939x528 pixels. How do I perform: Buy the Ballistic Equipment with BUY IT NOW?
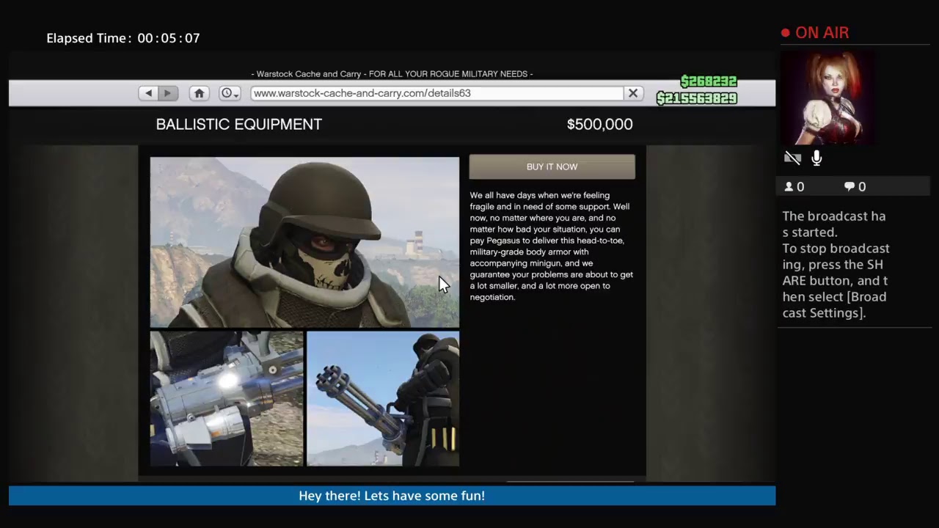pyautogui.click(x=552, y=166)
